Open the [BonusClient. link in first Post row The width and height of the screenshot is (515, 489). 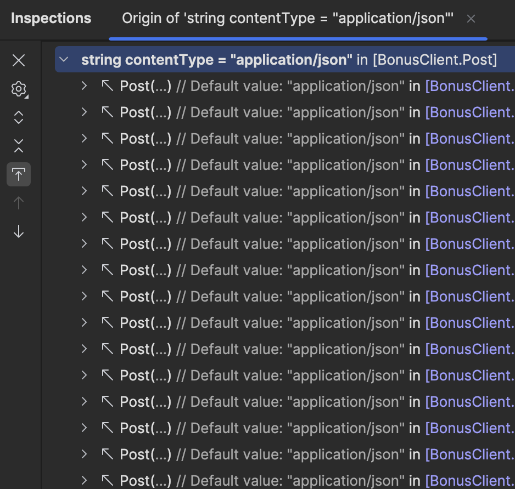[x=469, y=86]
